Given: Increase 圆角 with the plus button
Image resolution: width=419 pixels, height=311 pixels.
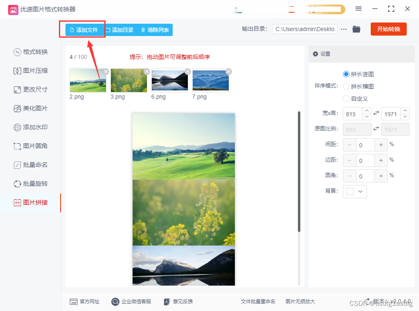Looking at the screenshot, I should click(x=381, y=176).
